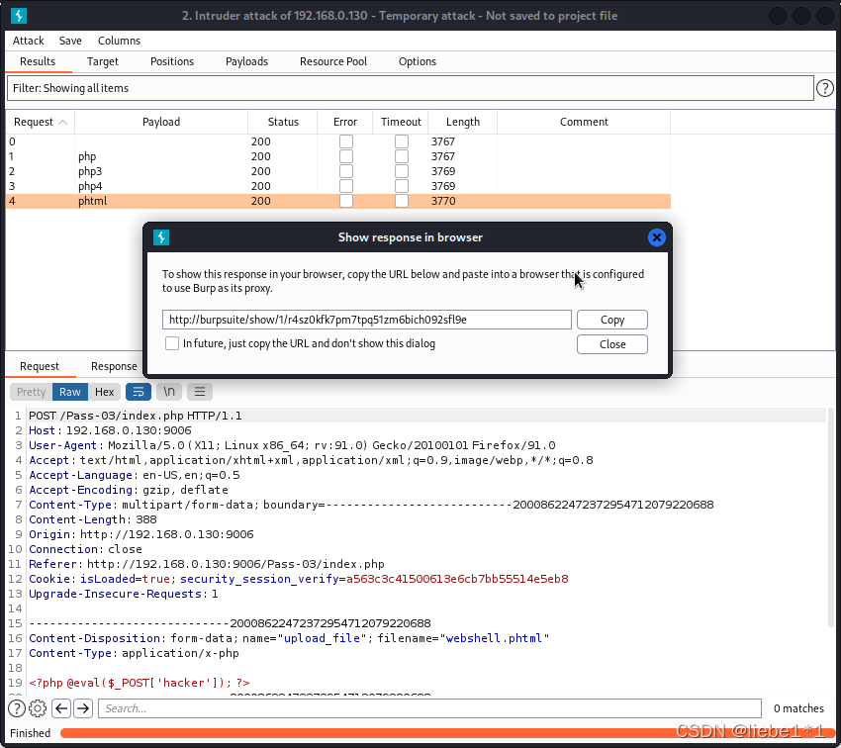Enable 'just copy the URL' checkbox
The width and height of the screenshot is (841, 748).
pos(171,343)
